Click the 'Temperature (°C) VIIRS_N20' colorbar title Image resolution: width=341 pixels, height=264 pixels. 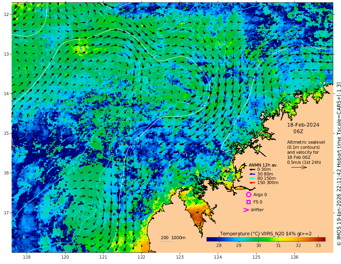coord(252,233)
